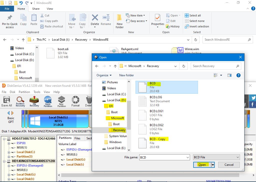Click the refresh button in Open dialog
The height and width of the screenshot is (182, 256).
tap(184, 66)
